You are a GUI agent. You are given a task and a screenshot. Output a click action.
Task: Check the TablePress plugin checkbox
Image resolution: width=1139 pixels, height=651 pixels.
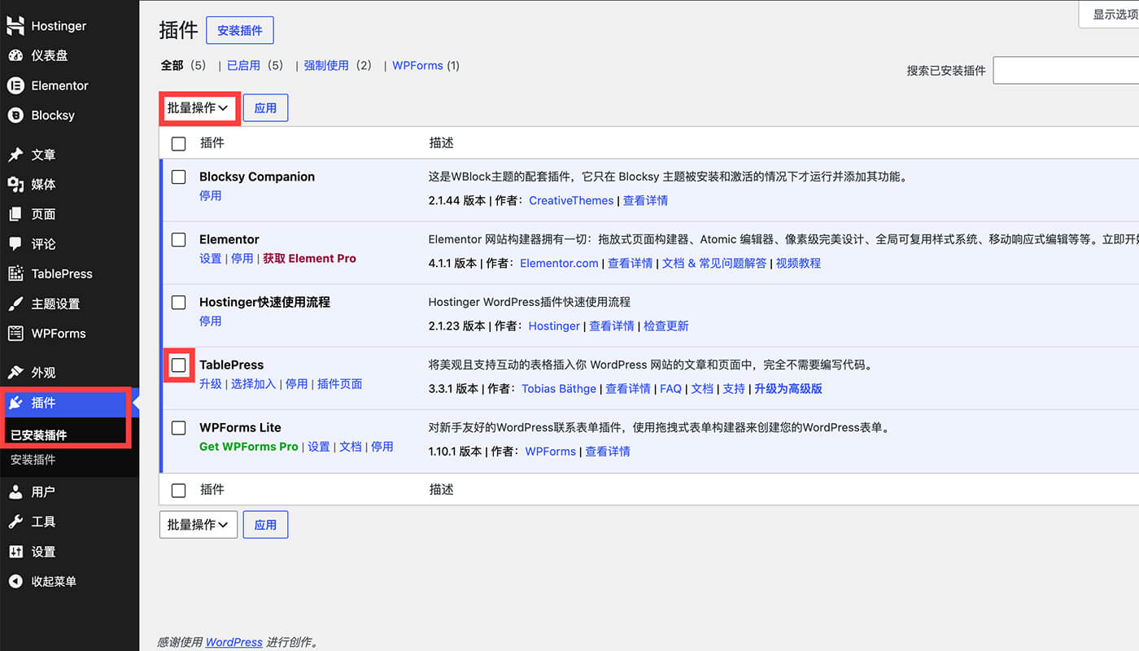point(179,365)
